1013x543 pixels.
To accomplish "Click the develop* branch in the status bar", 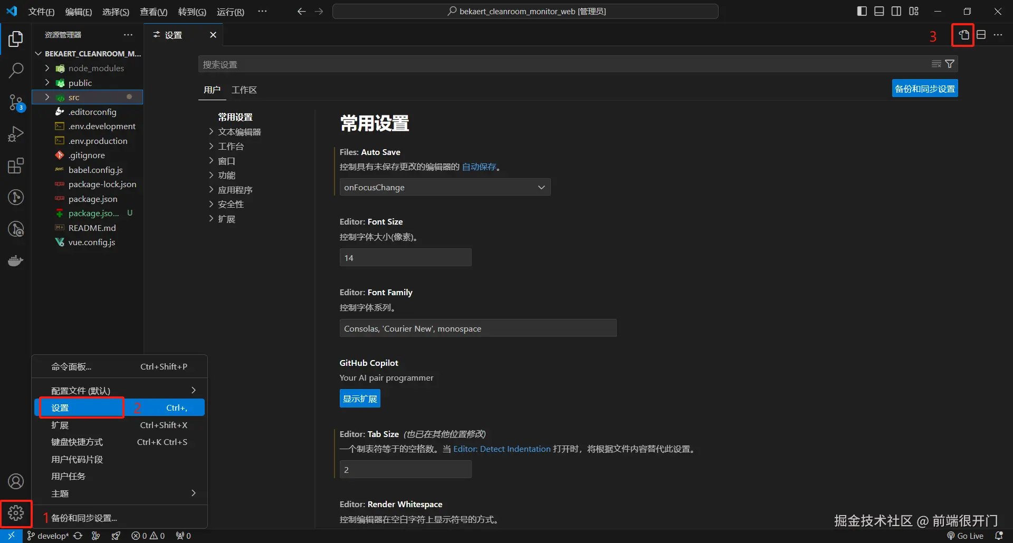I will [48, 536].
